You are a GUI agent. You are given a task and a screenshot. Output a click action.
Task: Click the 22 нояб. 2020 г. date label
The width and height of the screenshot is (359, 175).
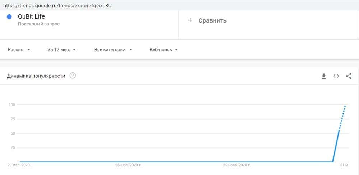[237, 165]
